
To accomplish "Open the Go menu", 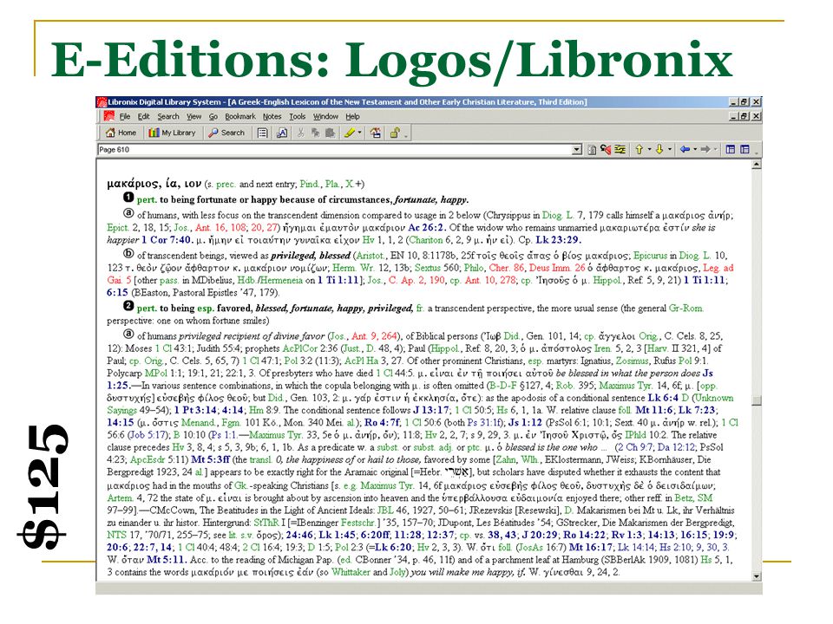I will point(213,117).
